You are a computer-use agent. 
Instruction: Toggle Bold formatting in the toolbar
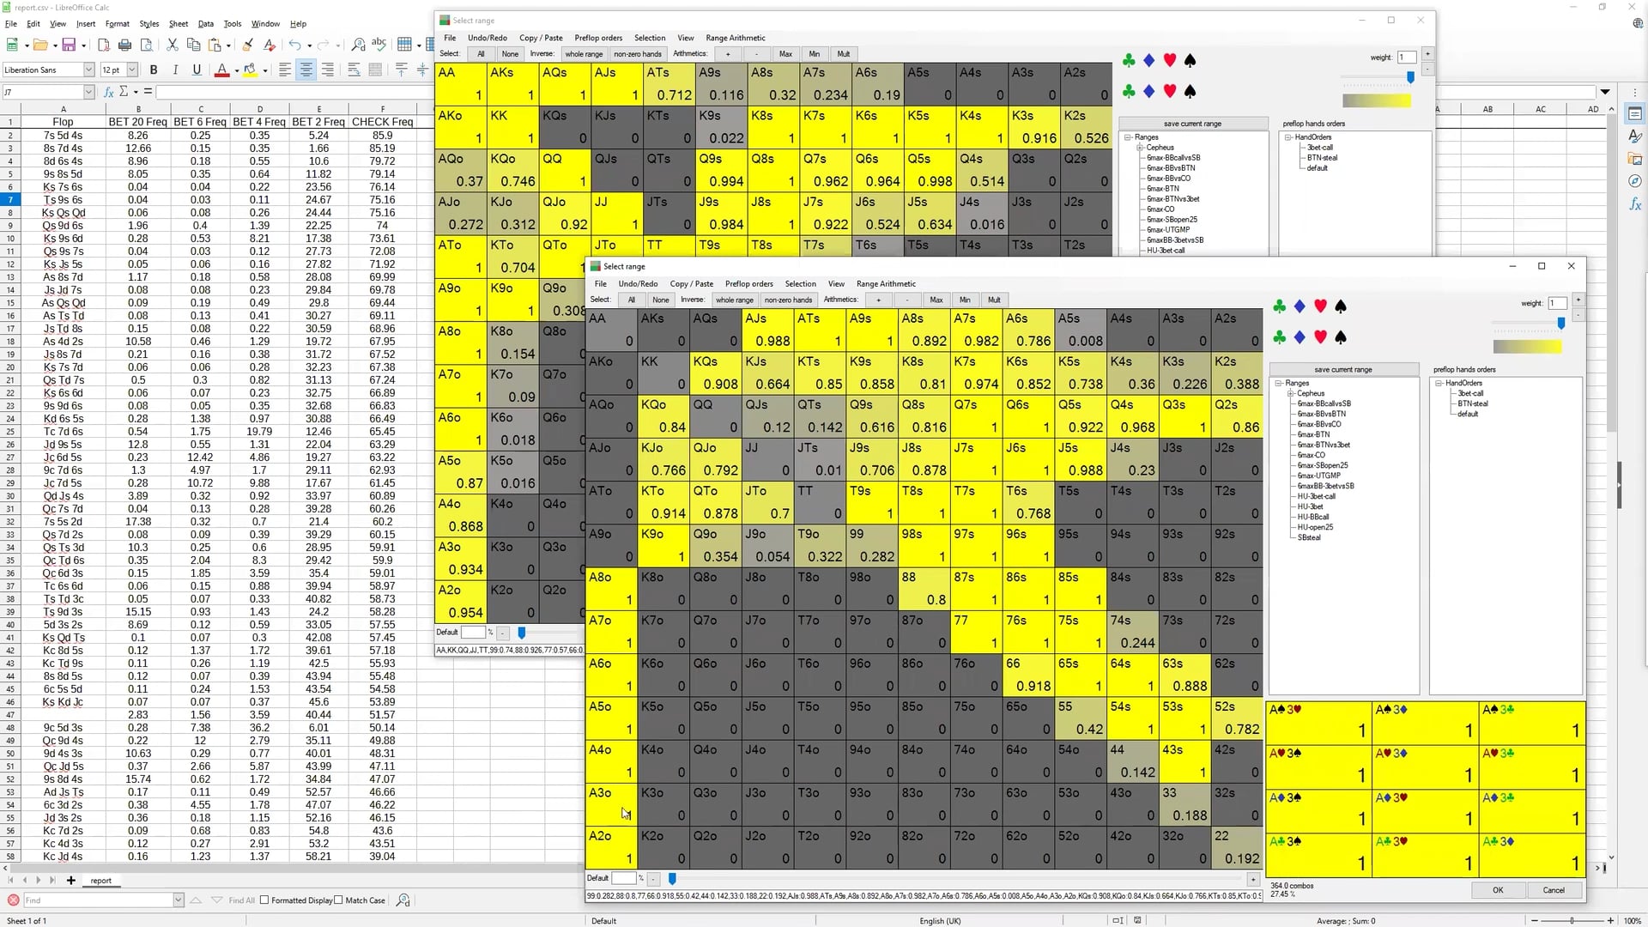click(x=154, y=70)
